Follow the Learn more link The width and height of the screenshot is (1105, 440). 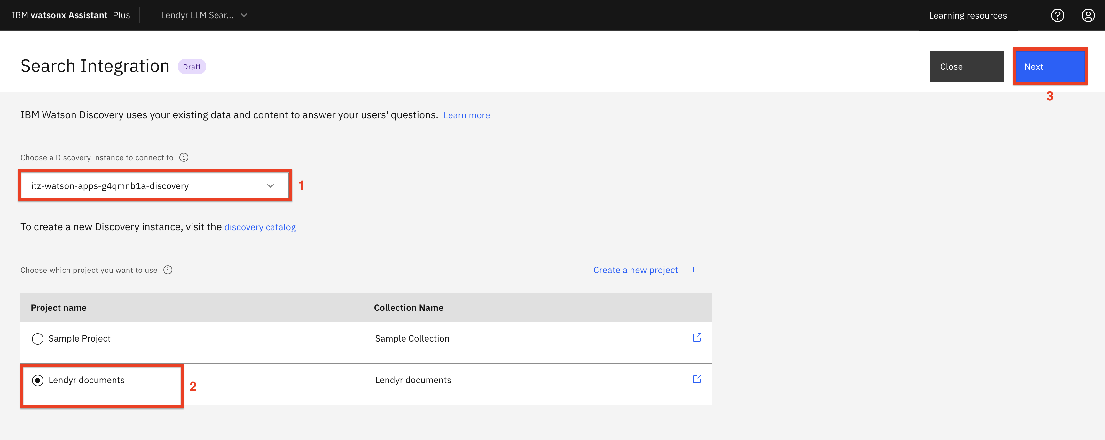coord(466,115)
